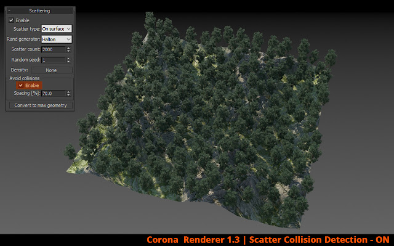This screenshot has height=246, width=394.
Task: Click the Scattering rollout title
Action: coord(39,11)
